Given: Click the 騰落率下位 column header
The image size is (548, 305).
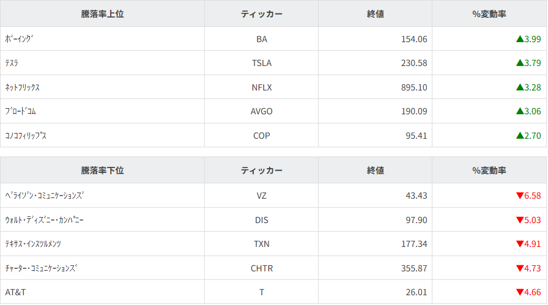Looking at the screenshot, I should coord(102,171).
